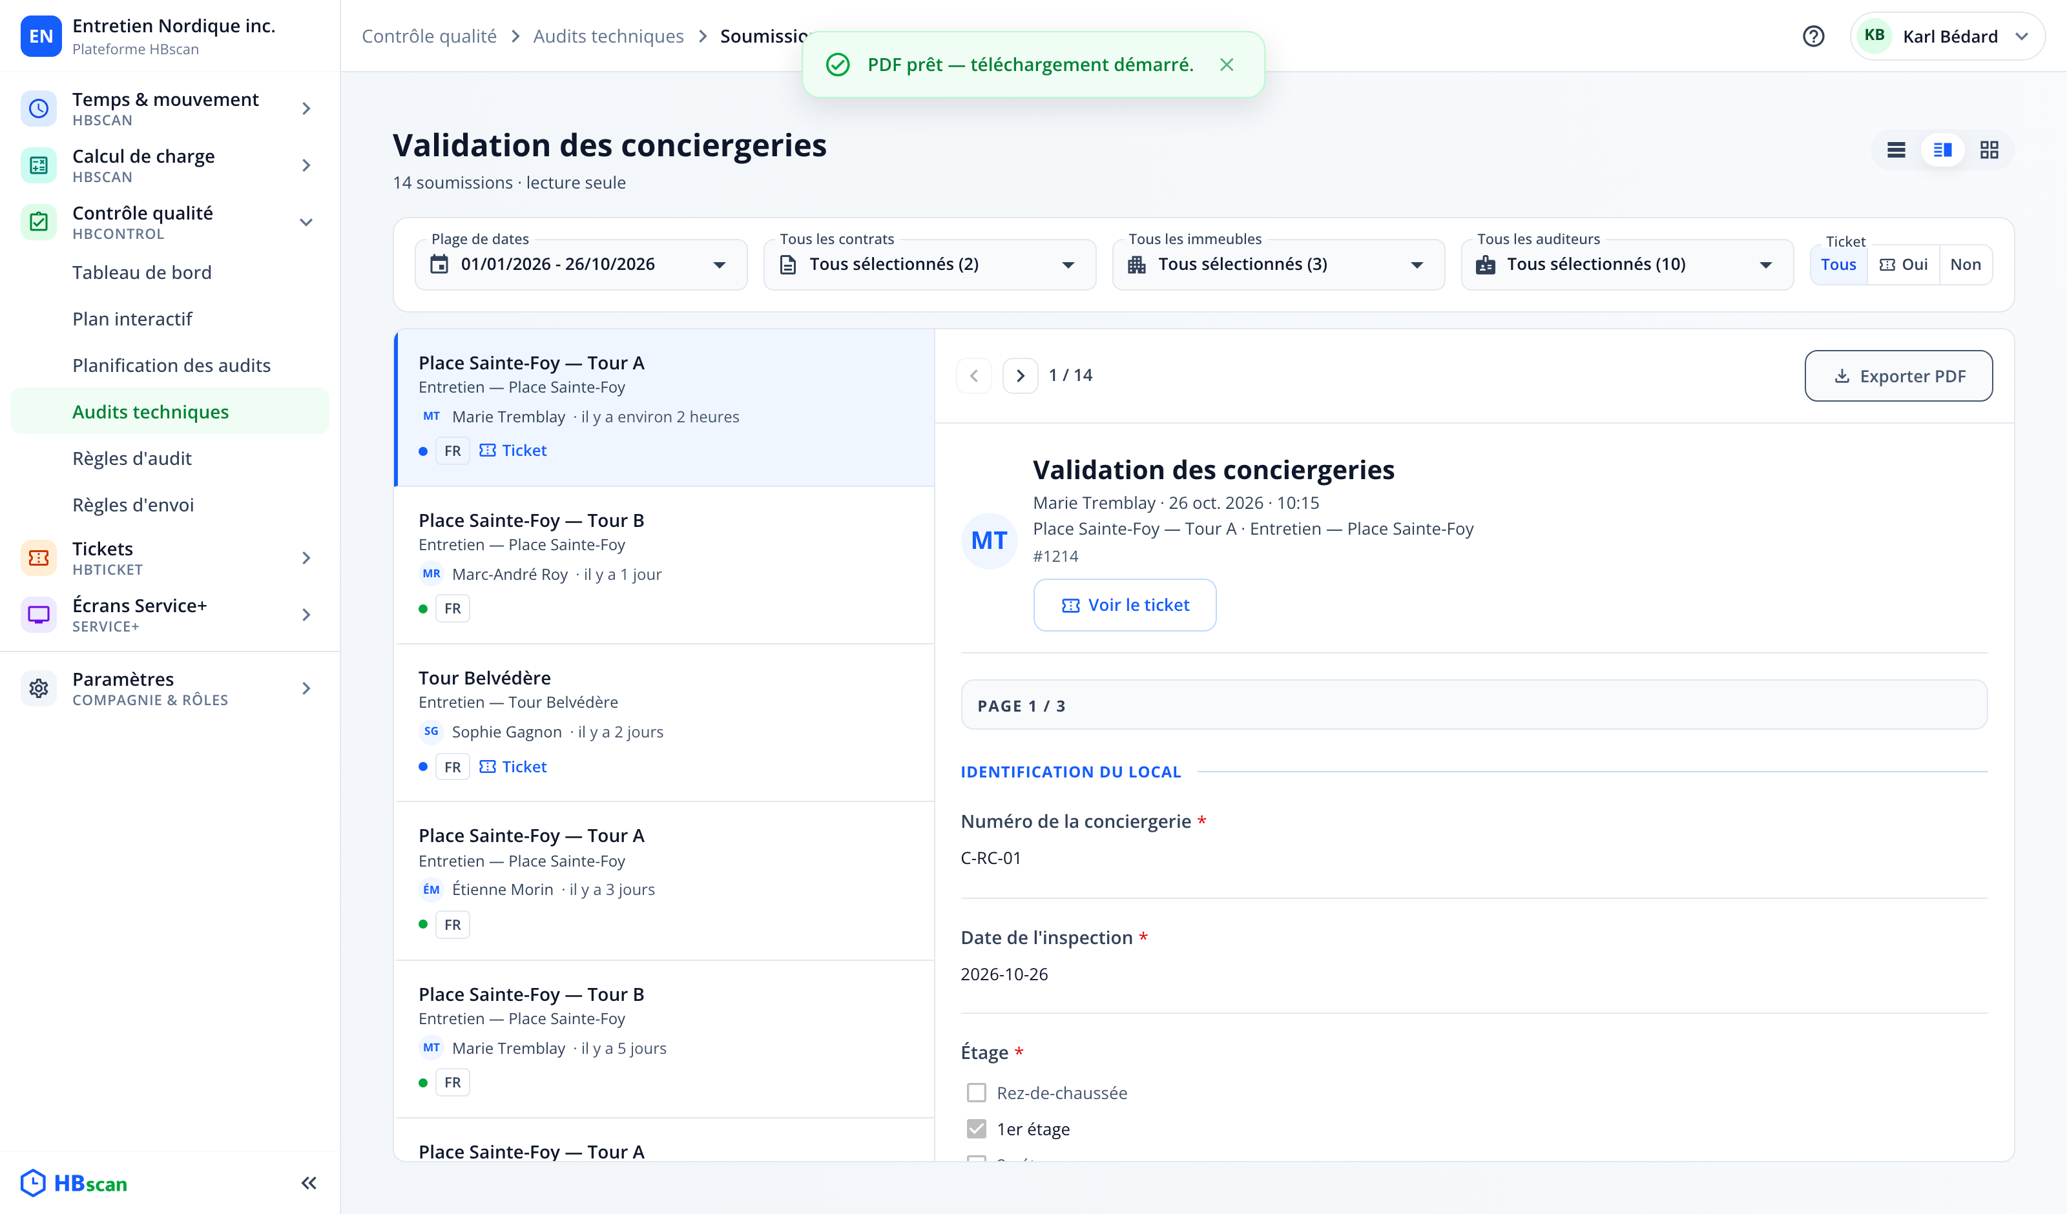
Task: Click the Exporter PDF button
Action: coord(1898,376)
